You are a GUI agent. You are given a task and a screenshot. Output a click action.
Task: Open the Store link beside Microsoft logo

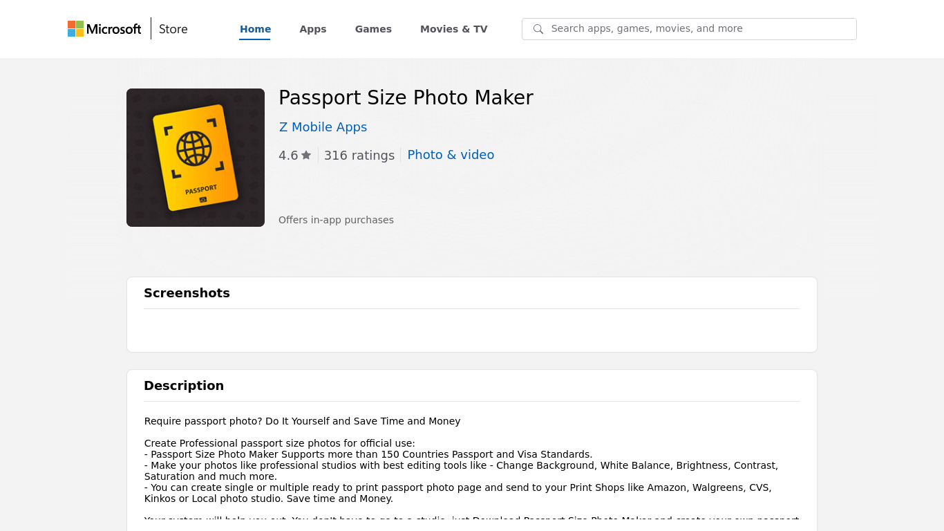pyautogui.click(x=173, y=29)
